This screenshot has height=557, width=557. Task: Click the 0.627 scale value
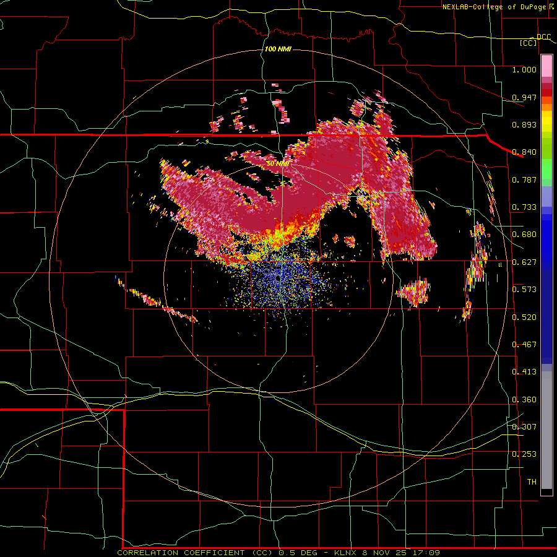[524, 262]
